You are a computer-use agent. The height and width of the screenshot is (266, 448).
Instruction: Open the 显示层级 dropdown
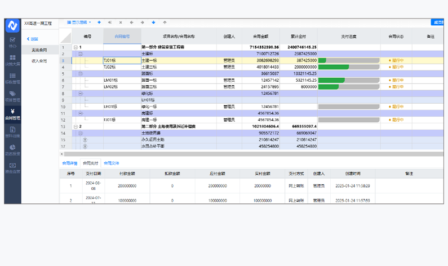pyautogui.click(x=78, y=23)
